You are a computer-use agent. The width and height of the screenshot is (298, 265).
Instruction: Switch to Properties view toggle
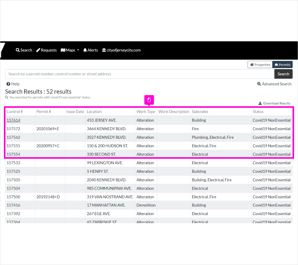260,65
